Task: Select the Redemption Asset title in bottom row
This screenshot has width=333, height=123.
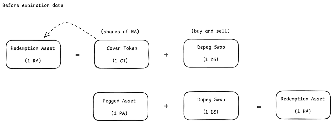Action: 303,99
